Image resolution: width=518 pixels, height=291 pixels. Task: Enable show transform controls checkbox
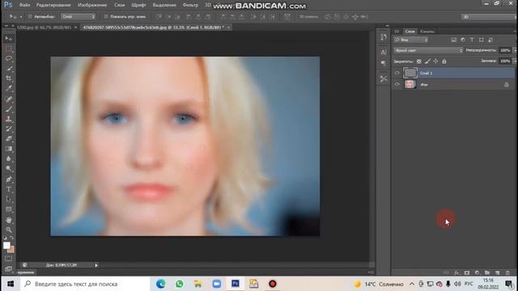[106, 16]
